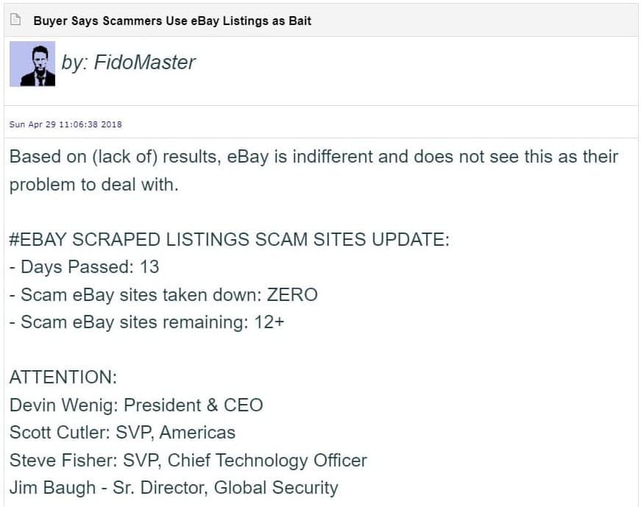Click the "problem to deal with." line
The width and height of the screenshot is (641, 507).
93,185
